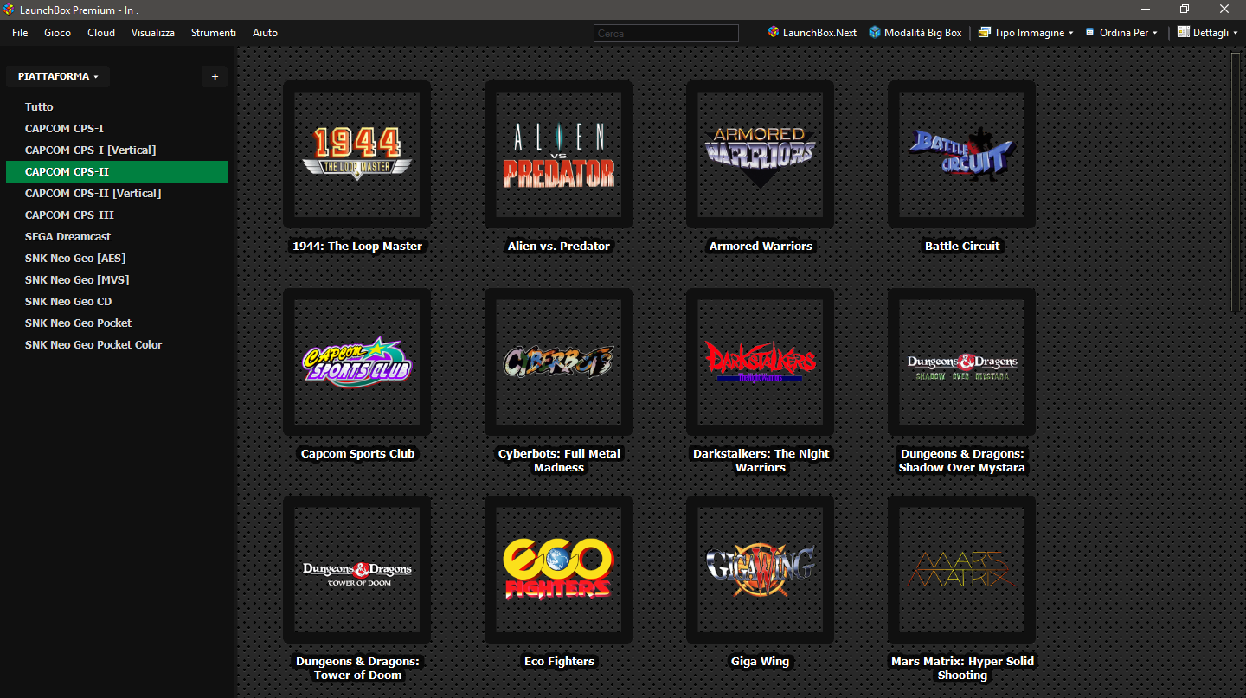Open the PIATTAFORMA filter dropdown
1246x698 pixels.
tap(58, 76)
